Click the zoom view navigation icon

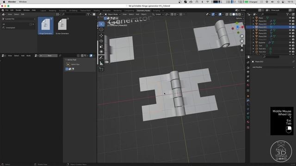(242, 36)
